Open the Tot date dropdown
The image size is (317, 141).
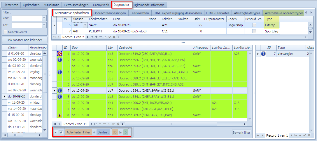pos(44,25)
